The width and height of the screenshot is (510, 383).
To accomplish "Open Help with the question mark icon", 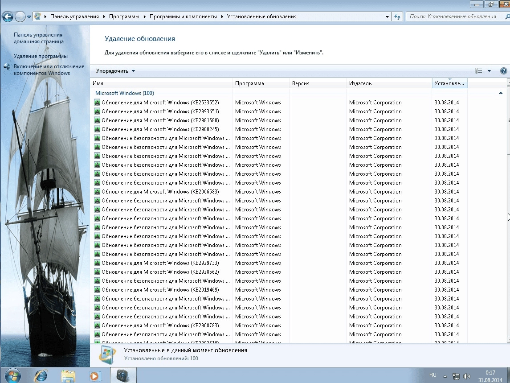I will (x=503, y=71).
